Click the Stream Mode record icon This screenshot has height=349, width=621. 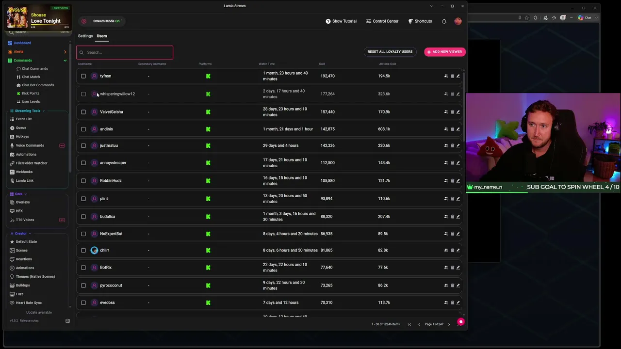click(84, 21)
